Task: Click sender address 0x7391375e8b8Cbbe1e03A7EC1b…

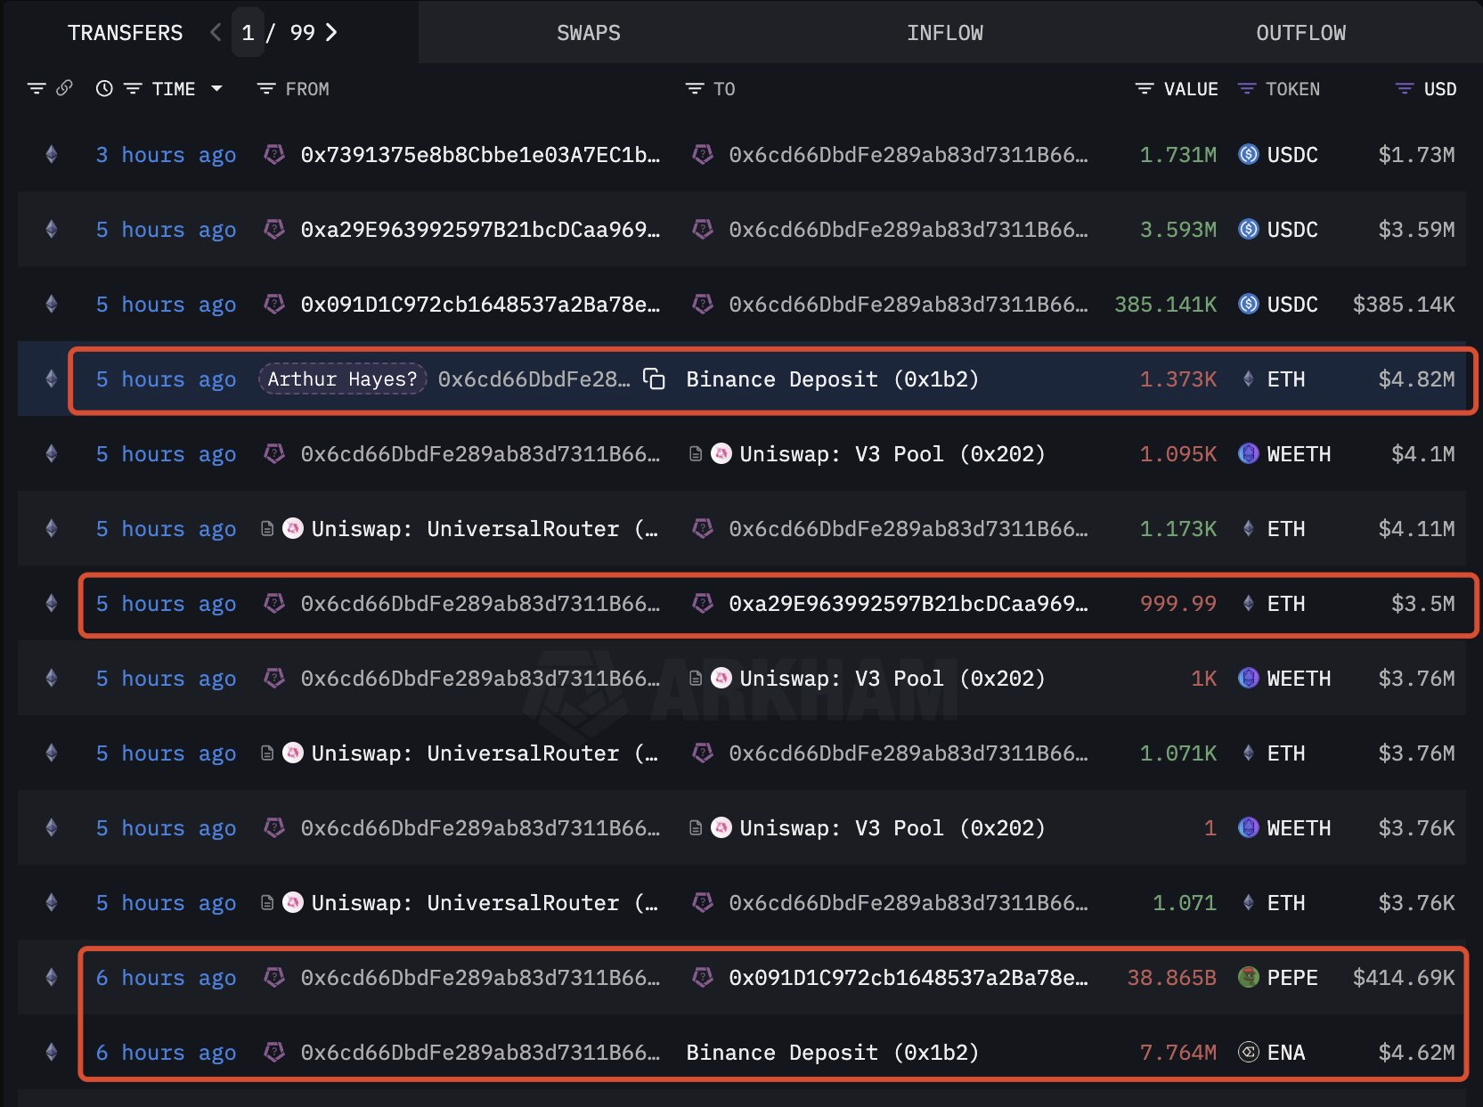Action: click(x=481, y=155)
